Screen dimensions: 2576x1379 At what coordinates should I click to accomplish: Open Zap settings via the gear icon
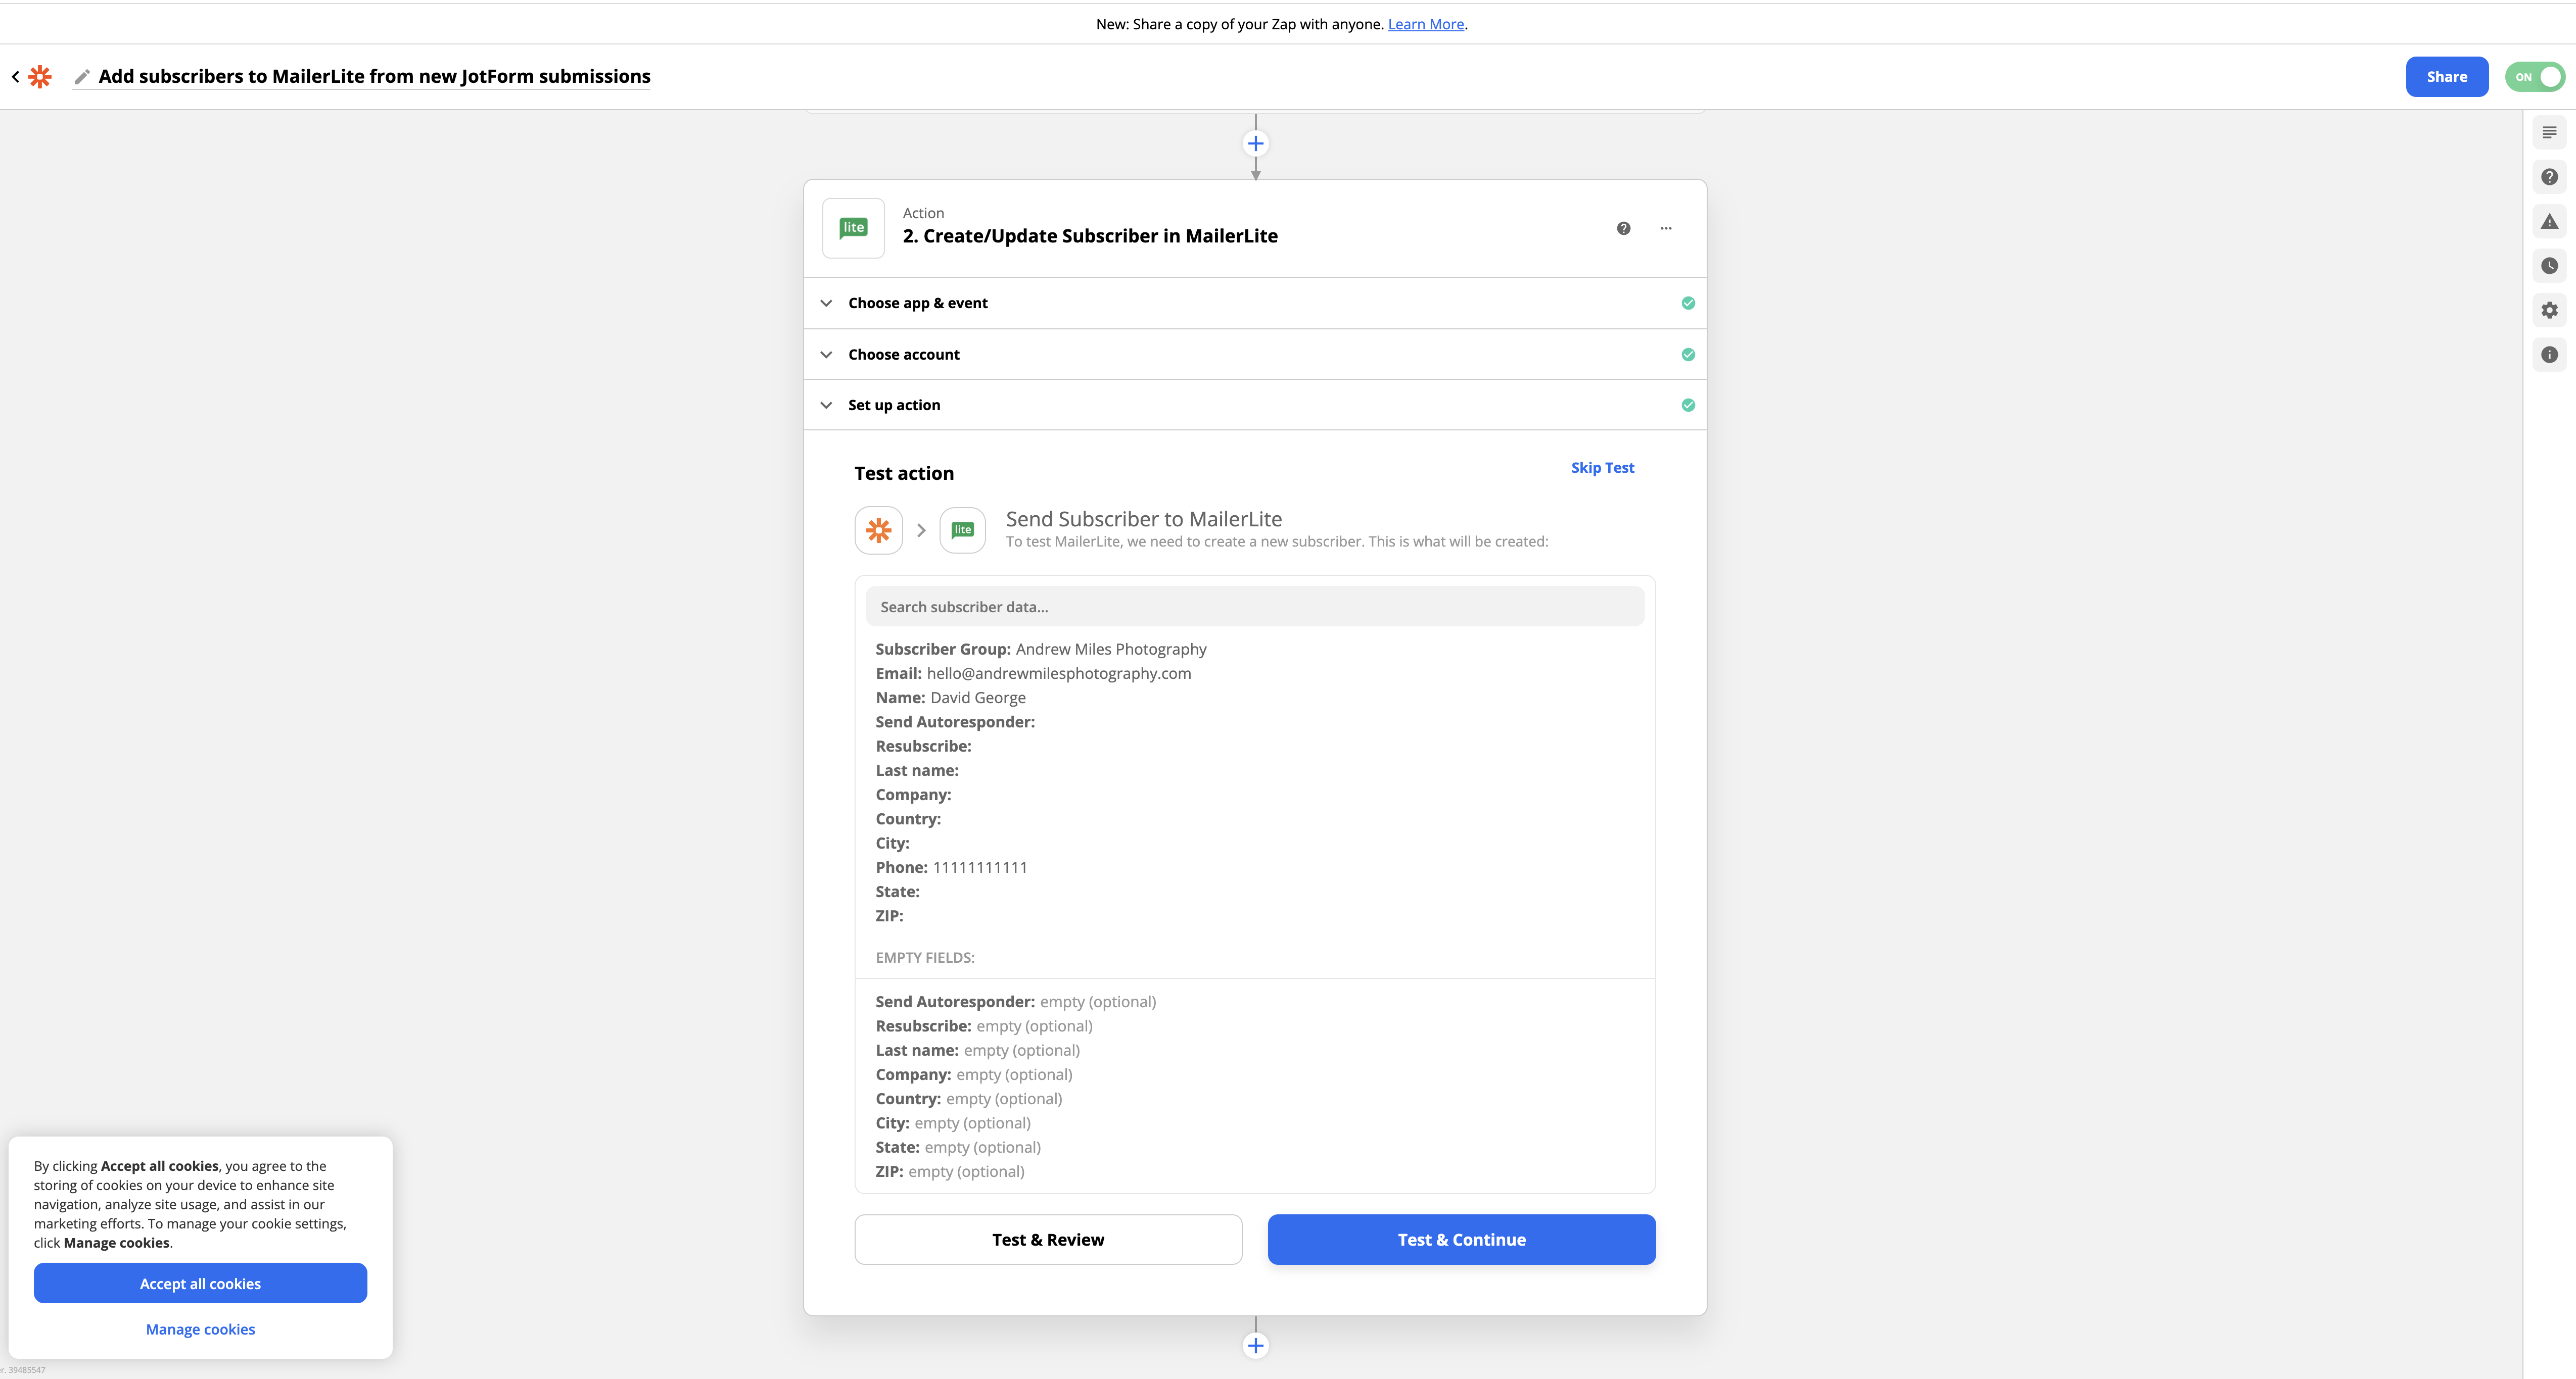[x=2549, y=310]
